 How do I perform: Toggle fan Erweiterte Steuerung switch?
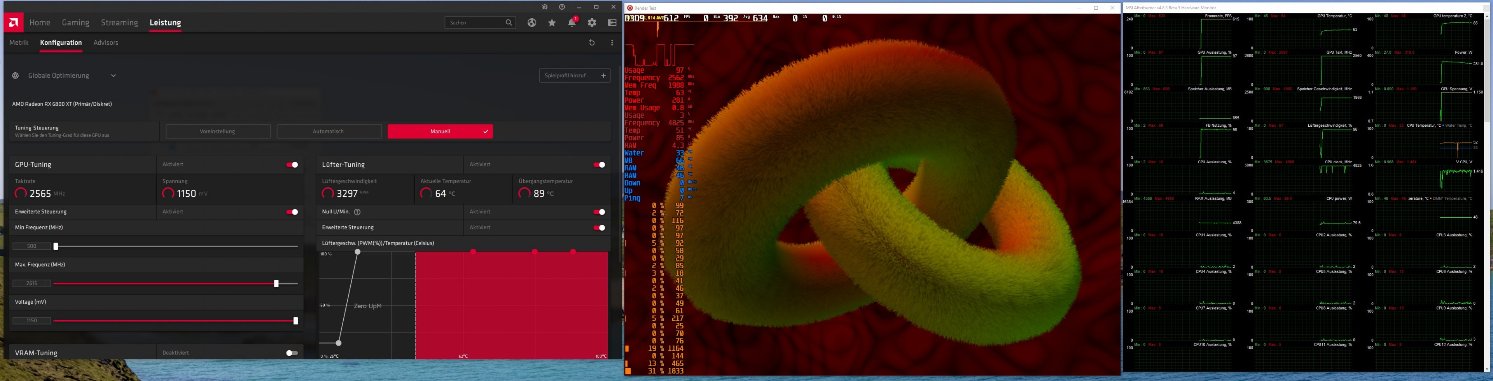point(599,227)
